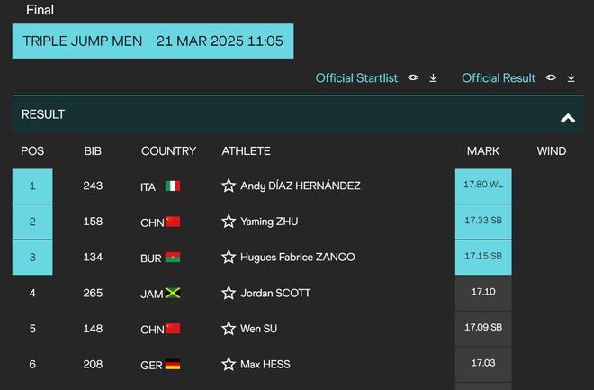The width and height of the screenshot is (594, 390).
Task: Open Yaming Zhu athlete page
Action: click(269, 222)
